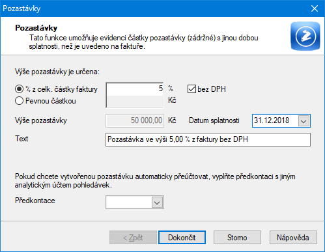This screenshot has width=325, height=252.
Task: Click the 'Datum splatnosti' label
Action: 214,120
